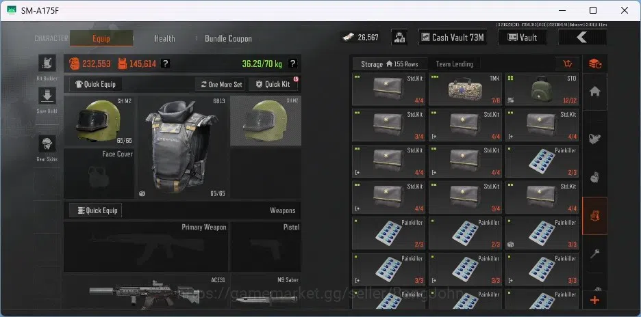Open the empty Face Cover slot
This screenshot has height=317, width=641.
(99, 174)
